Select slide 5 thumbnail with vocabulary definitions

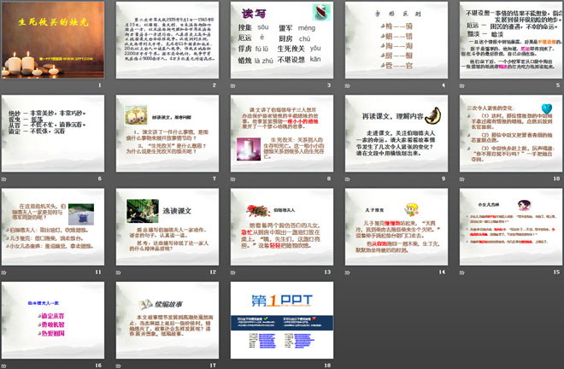(x=511, y=40)
